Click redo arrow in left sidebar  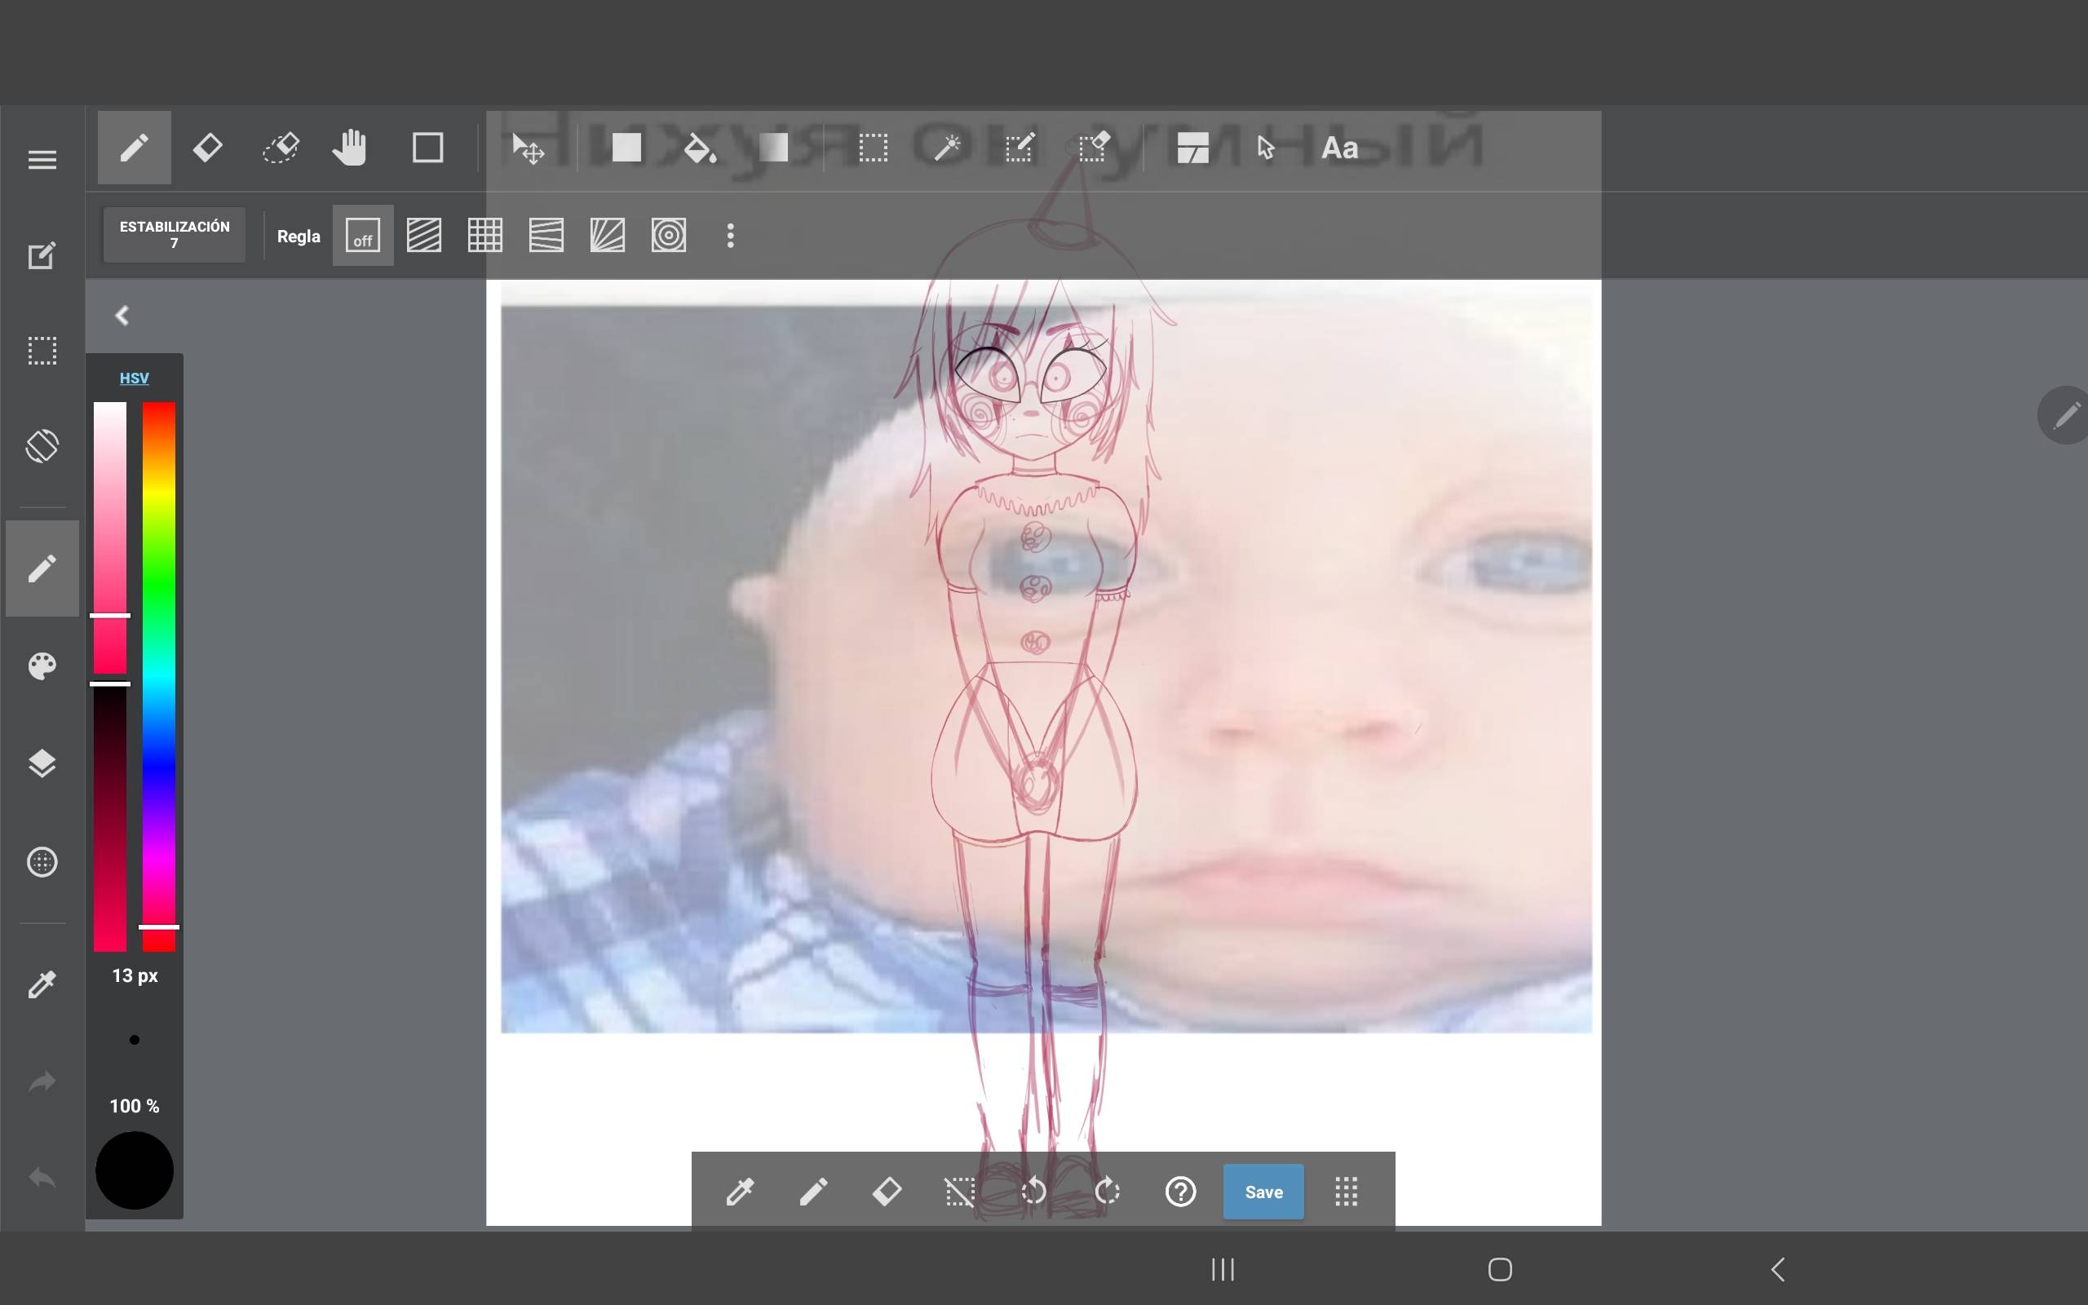(42, 1082)
